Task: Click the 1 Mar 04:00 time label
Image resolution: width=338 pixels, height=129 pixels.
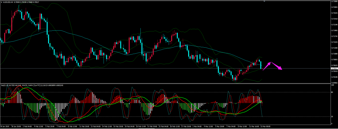Action: point(197,126)
